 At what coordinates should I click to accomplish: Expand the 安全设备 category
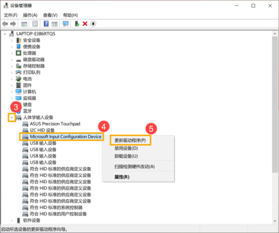point(12,40)
